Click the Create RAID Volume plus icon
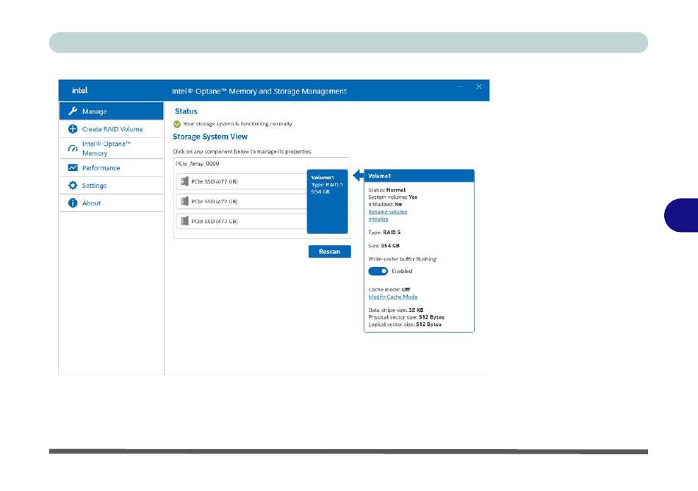 coord(73,129)
